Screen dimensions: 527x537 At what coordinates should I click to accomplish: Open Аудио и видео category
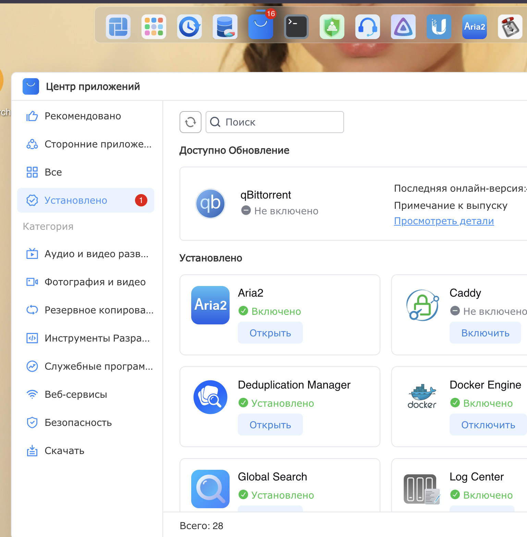86,254
